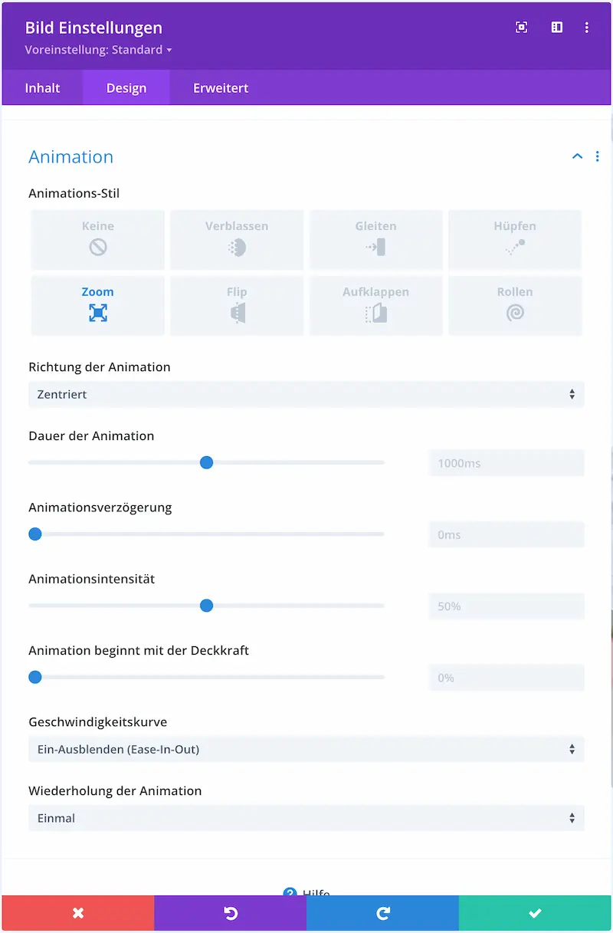Redo the last undone change
Image resolution: width=613 pixels, height=933 pixels.
(x=382, y=913)
